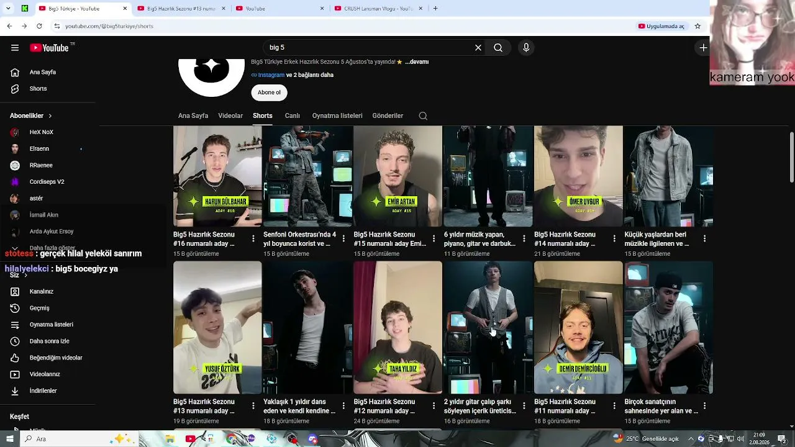
Task: Open the Windows Start menu
Action: coord(9,439)
